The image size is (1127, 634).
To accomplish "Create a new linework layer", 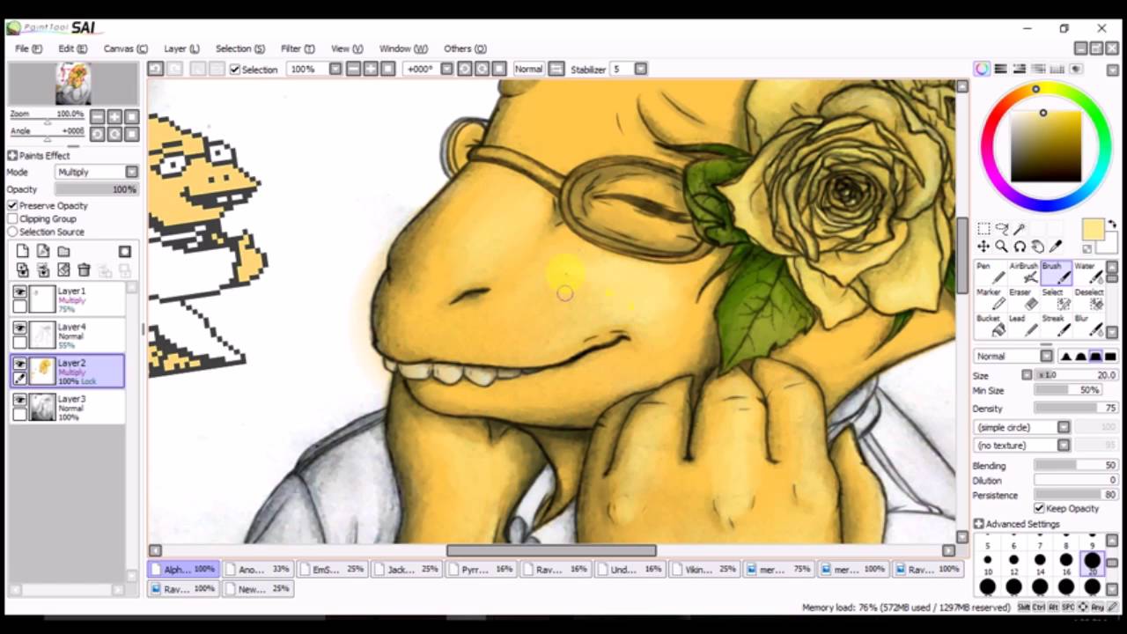I will click(x=43, y=252).
